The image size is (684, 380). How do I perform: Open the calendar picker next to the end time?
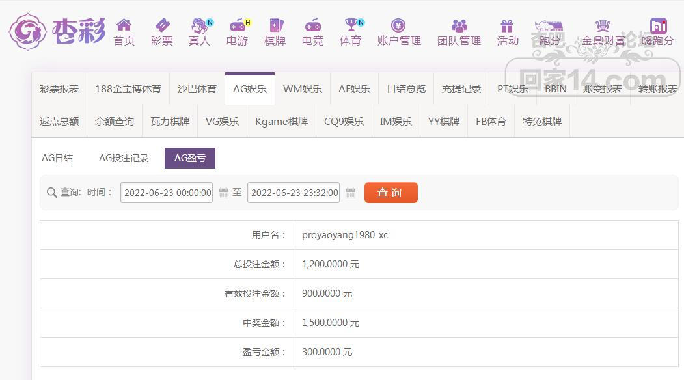click(x=349, y=193)
